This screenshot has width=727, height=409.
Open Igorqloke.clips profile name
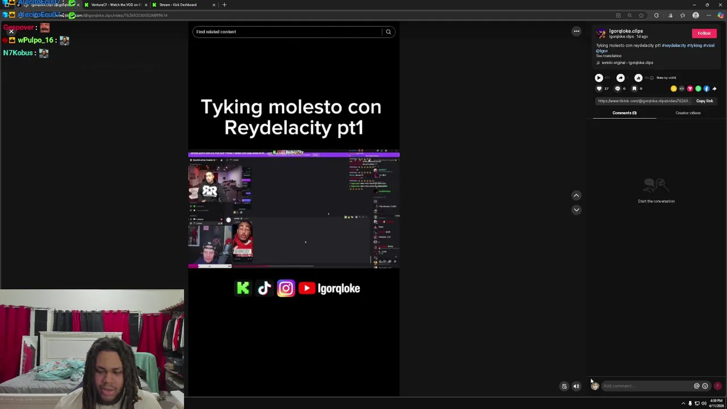pyautogui.click(x=626, y=31)
